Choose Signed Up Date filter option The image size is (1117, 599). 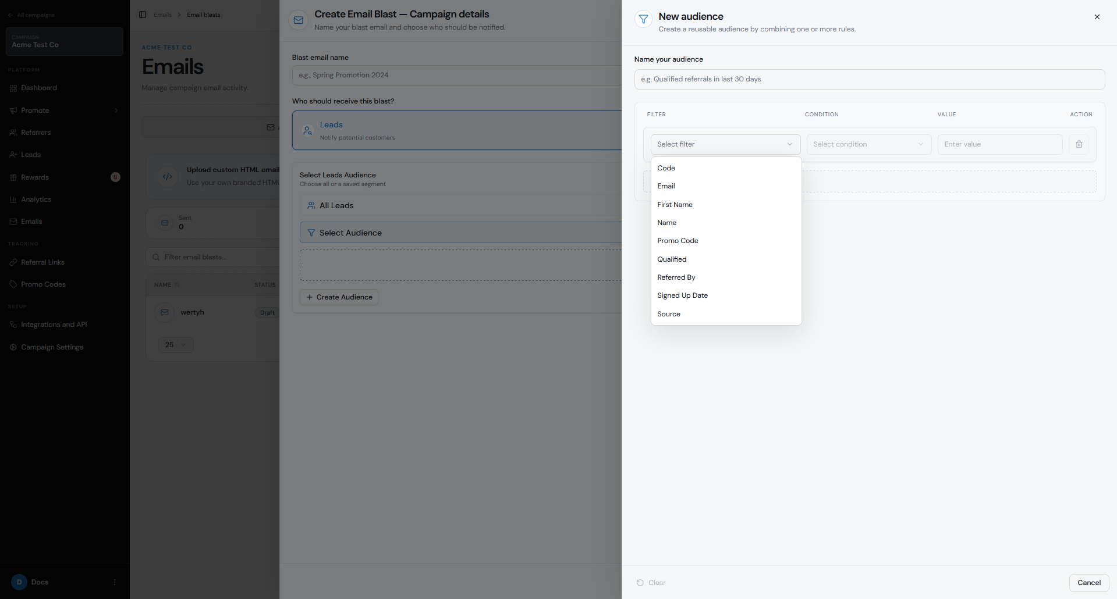[x=726, y=295]
